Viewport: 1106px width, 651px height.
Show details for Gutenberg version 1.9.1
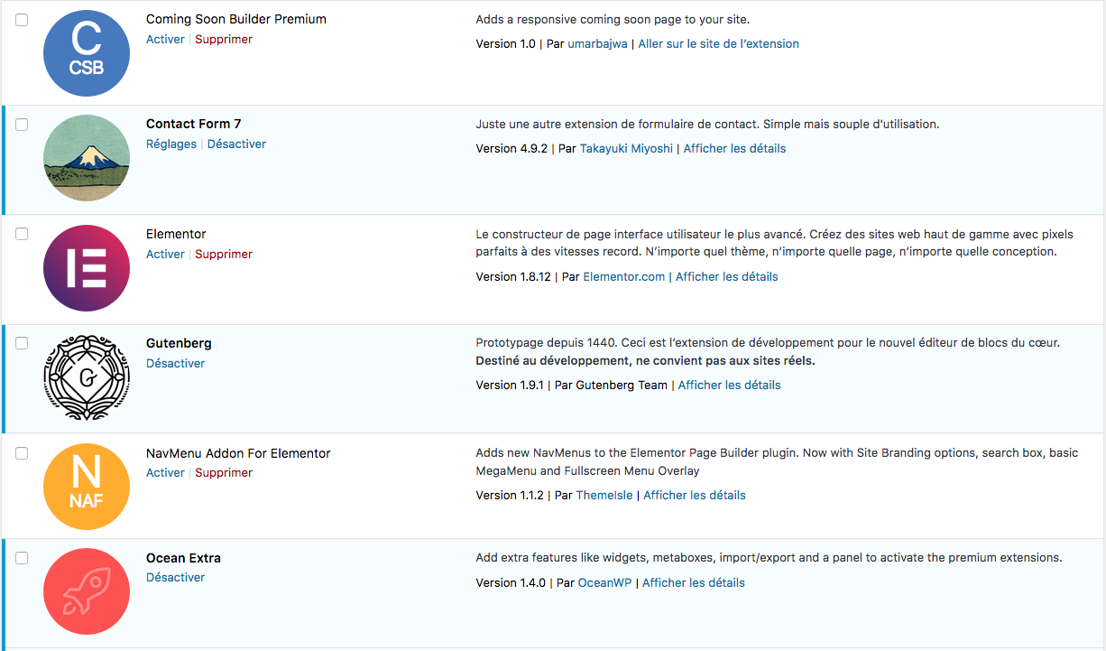tap(729, 385)
